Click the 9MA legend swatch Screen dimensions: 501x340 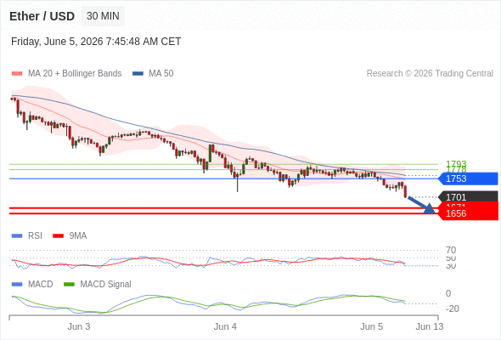tap(58, 236)
